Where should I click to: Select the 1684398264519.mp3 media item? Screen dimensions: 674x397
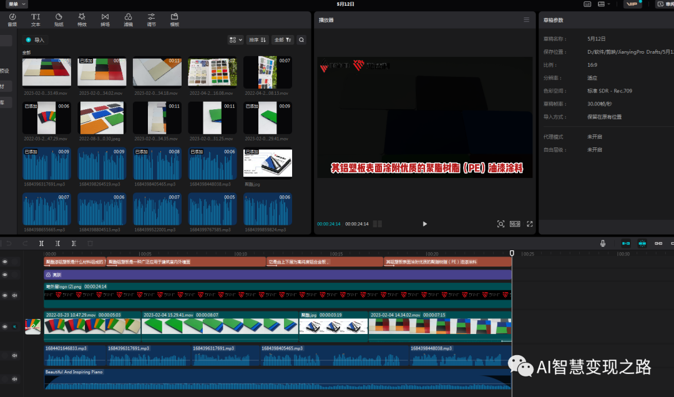point(102,164)
